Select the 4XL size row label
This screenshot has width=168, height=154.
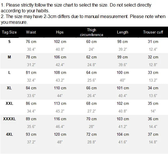[9, 134]
